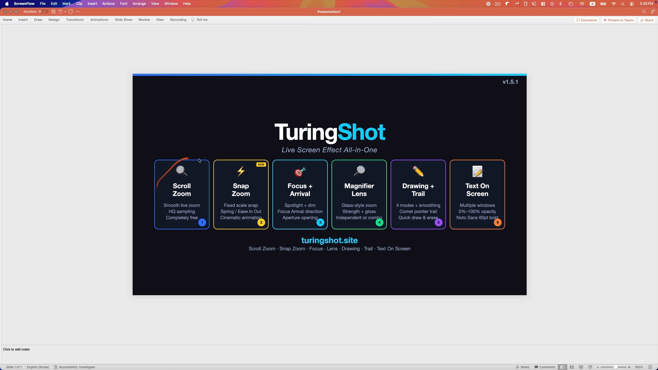Click the turingshot.site link on the slide
The image size is (658, 370).
coord(329,241)
